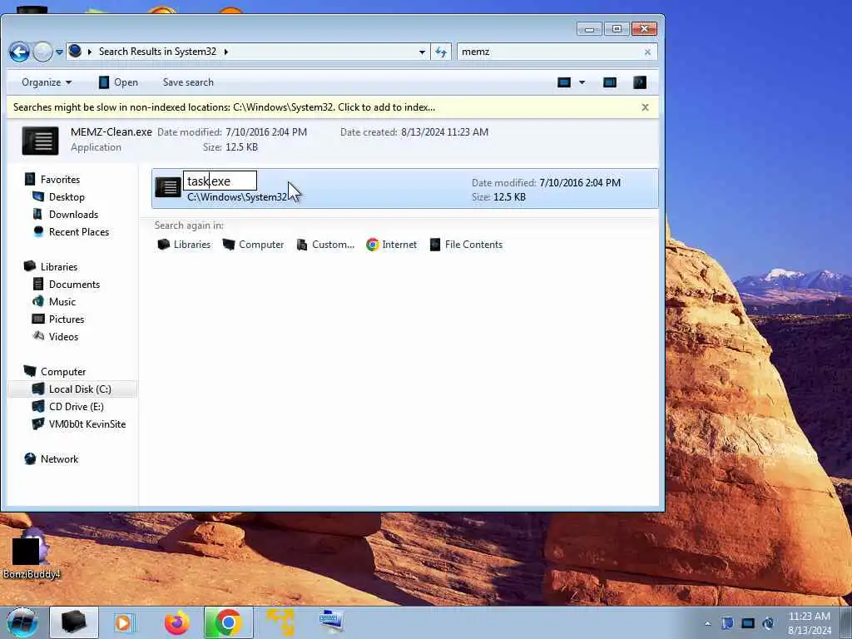852x639 pixels.
Task: Click the MEMZ-Clean.exe details pane icon
Action: click(x=40, y=141)
